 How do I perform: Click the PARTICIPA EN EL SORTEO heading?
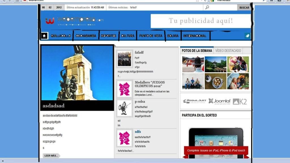pos(199,115)
